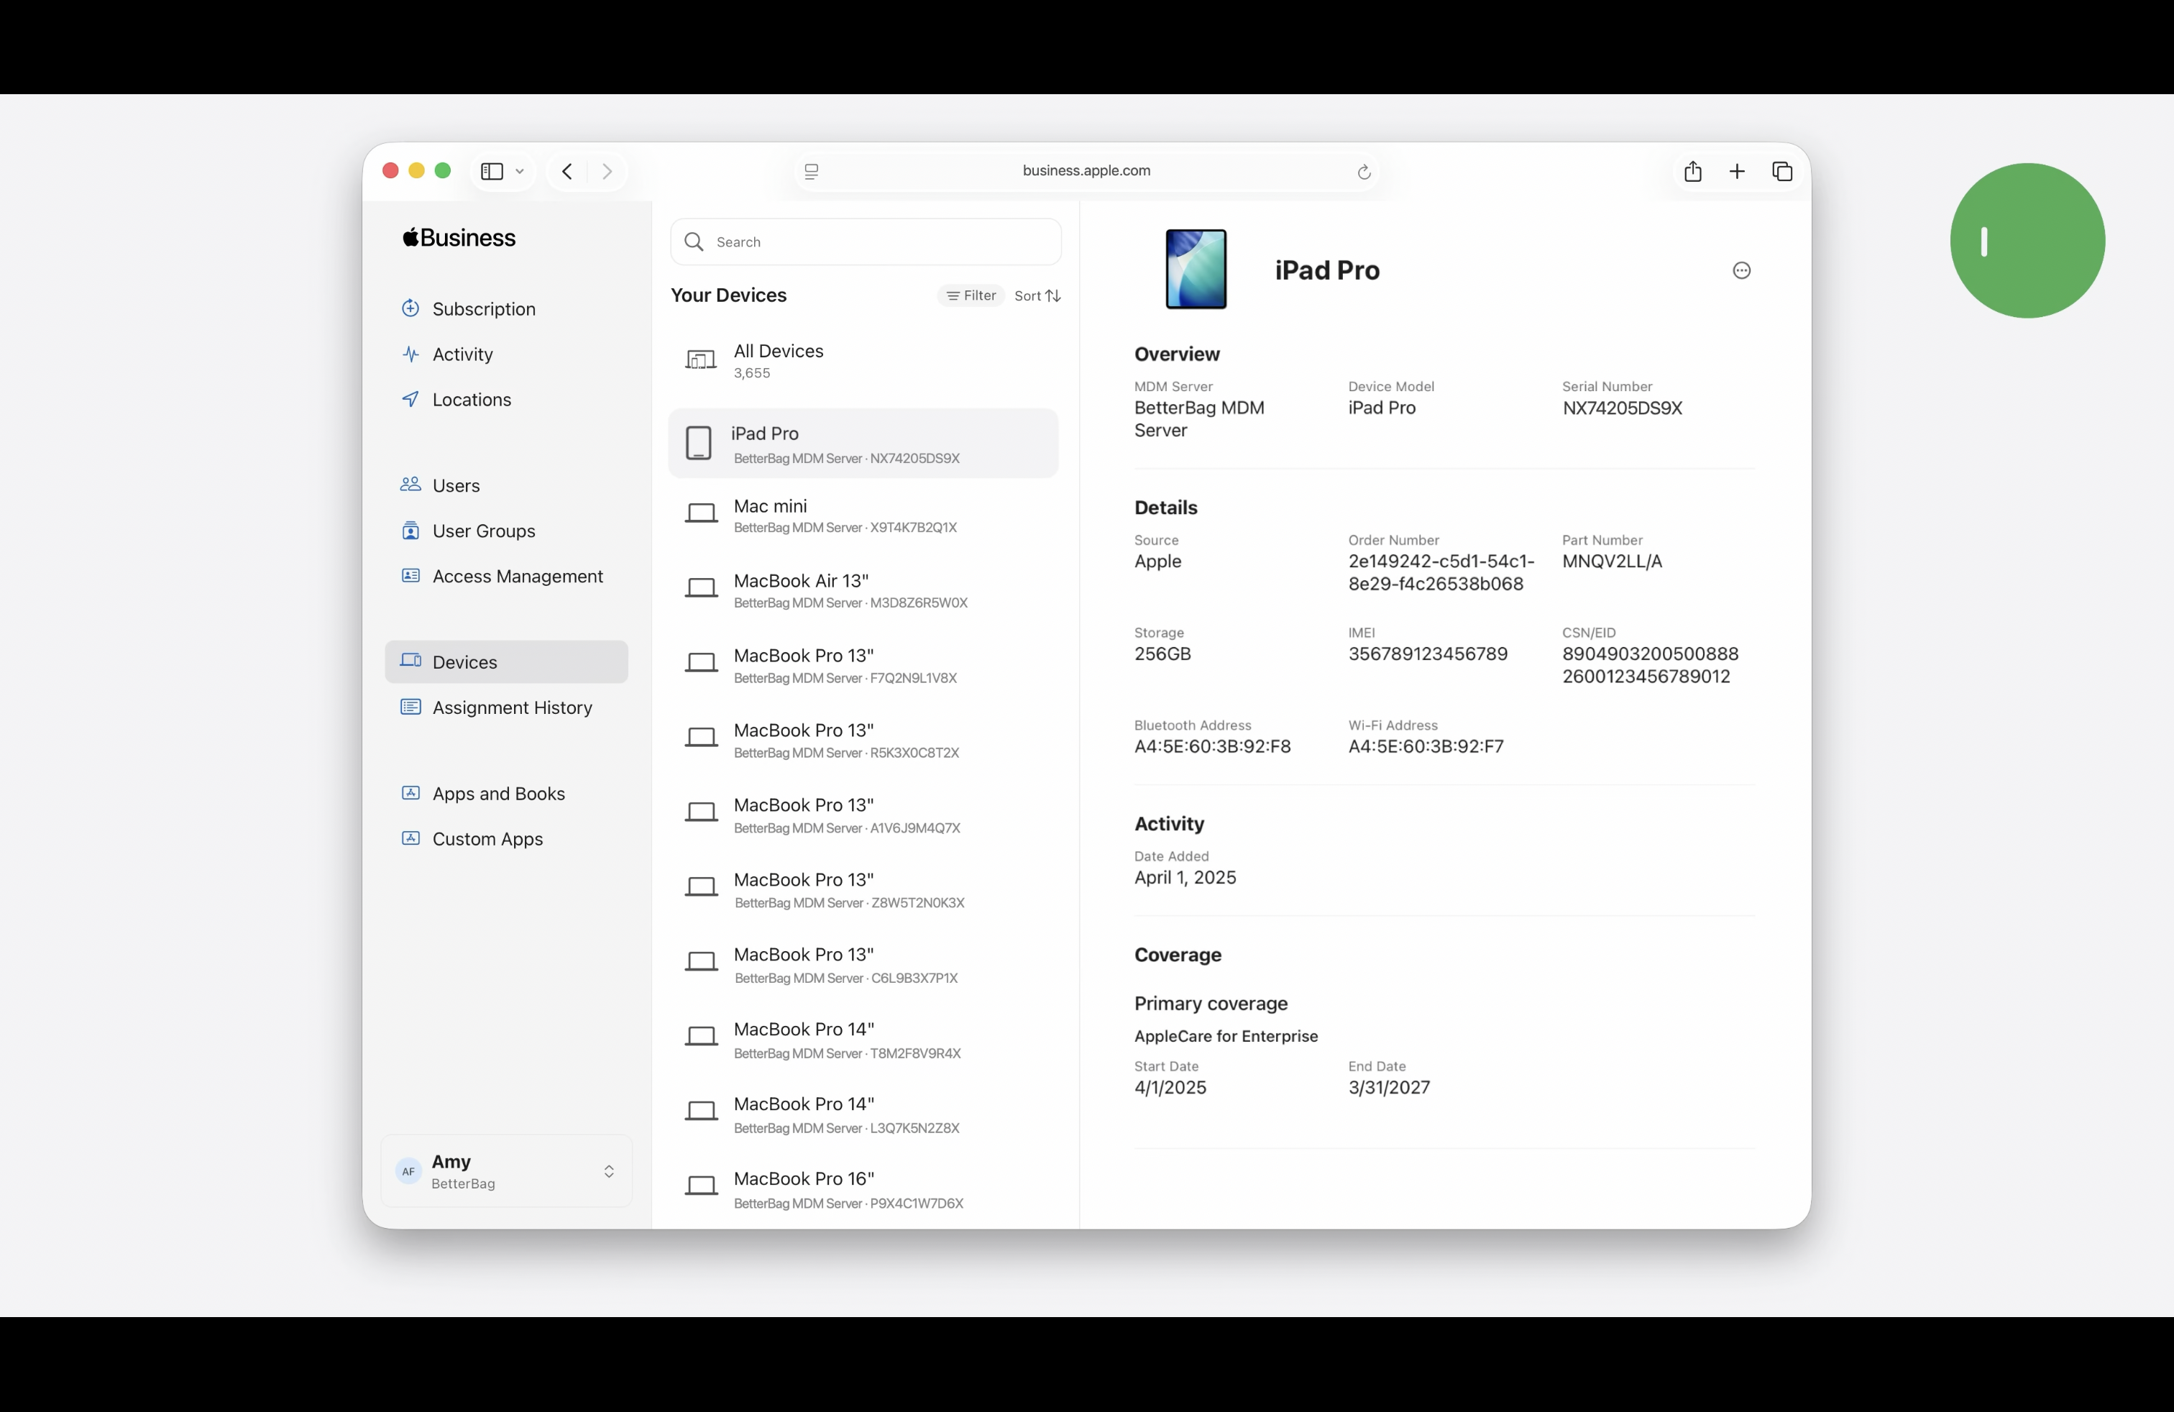Image resolution: width=2174 pixels, height=1412 pixels.
Task: Click serial number NX74205DS9X in Overview
Action: [1623, 408]
